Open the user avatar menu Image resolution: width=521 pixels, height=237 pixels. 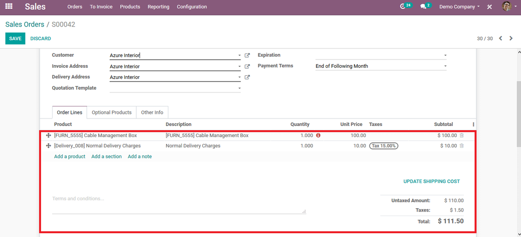pyautogui.click(x=507, y=7)
